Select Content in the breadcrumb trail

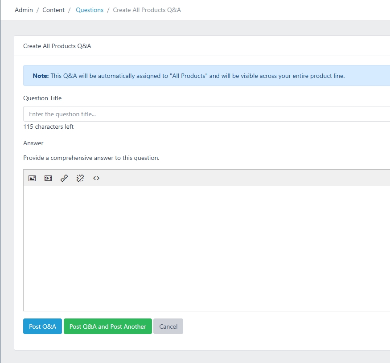[53, 10]
